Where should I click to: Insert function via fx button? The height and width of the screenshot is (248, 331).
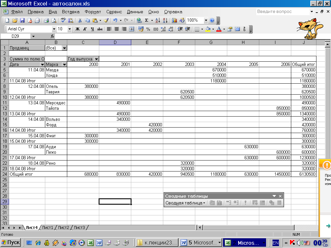tap(52, 36)
